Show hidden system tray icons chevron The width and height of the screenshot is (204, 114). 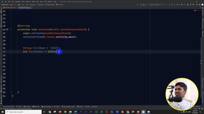tap(179, 112)
